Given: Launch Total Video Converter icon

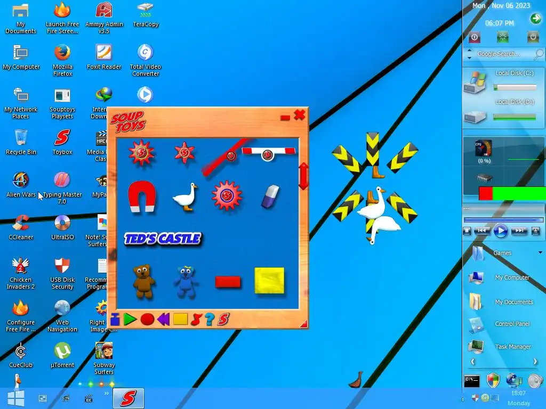Looking at the screenshot, I should [145, 60].
